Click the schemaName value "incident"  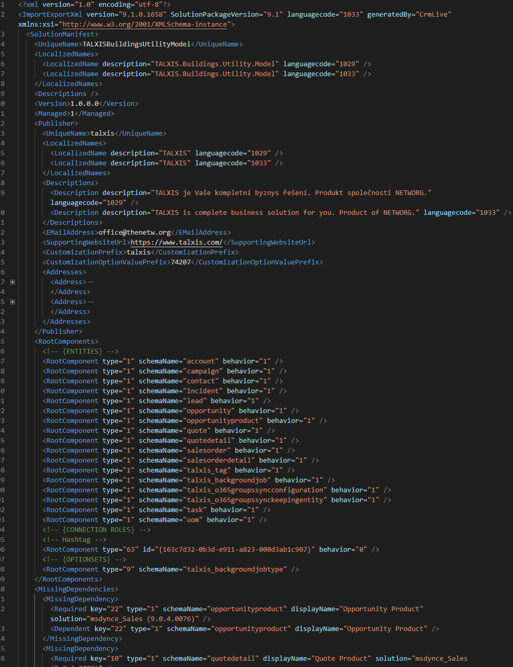[x=203, y=391]
